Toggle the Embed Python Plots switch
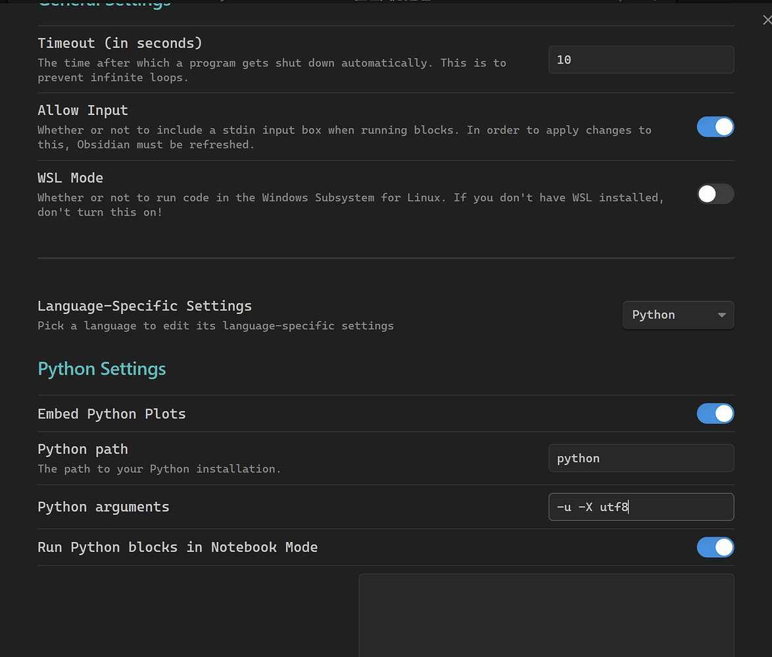Image resolution: width=772 pixels, height=657 pixels. pyautogui.click(x=715, y=413)
